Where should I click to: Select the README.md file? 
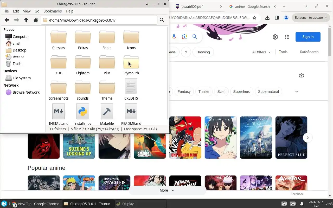[131, 114]
